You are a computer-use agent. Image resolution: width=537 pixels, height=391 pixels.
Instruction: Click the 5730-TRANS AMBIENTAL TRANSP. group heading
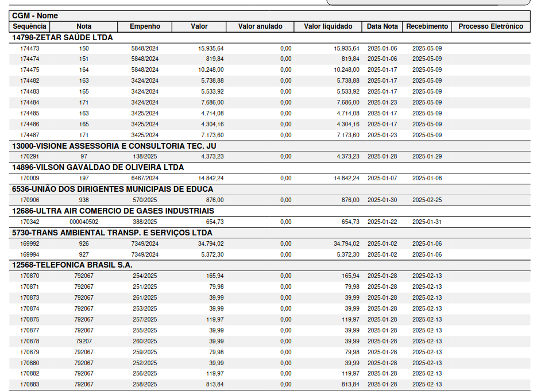[113, 233]
